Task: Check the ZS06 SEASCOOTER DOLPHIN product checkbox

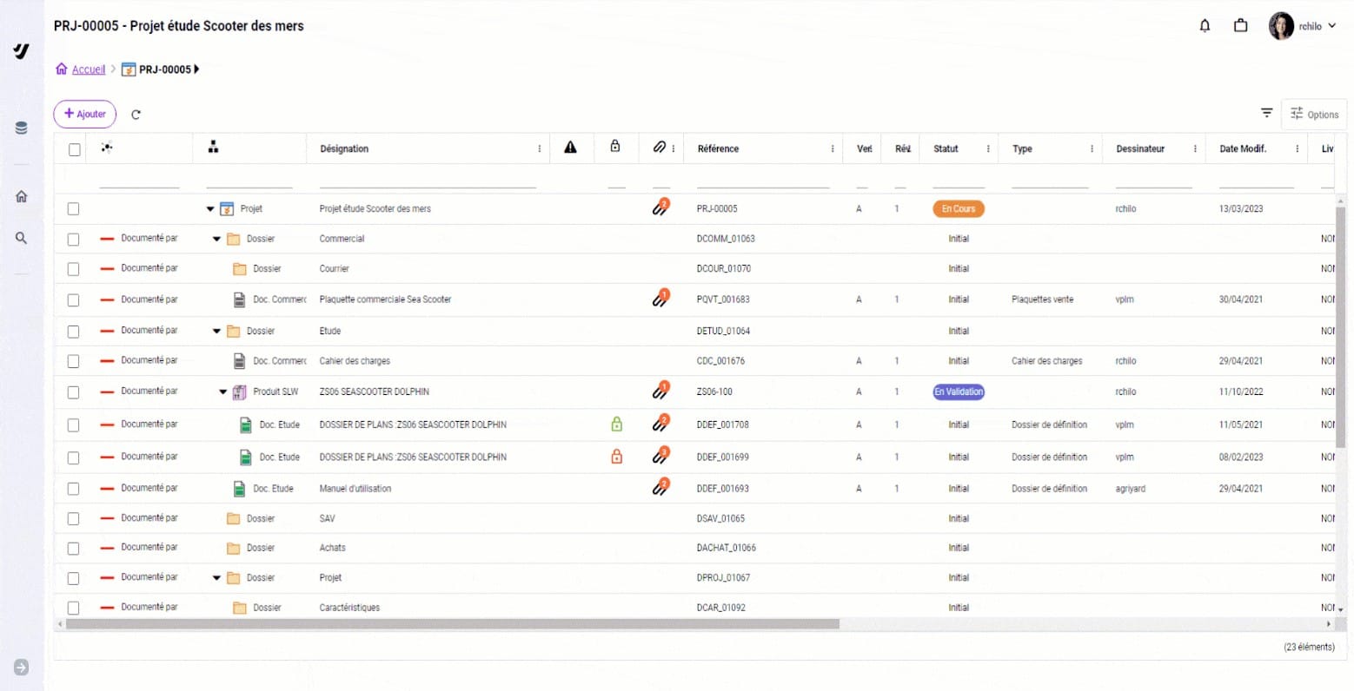Action: coord(73,392)
